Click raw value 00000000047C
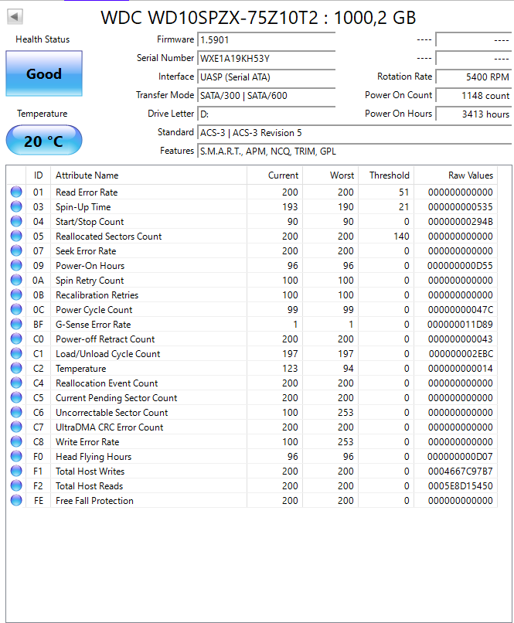The height and width of the screenshot is (623, 514). [x=460, y=310]
